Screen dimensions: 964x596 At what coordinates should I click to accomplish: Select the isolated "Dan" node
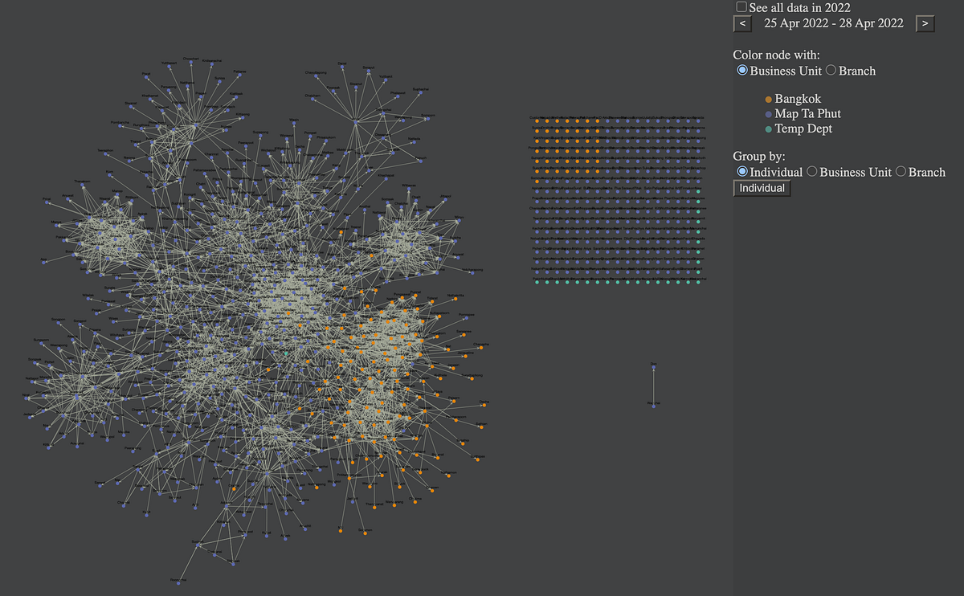point(654,367)
